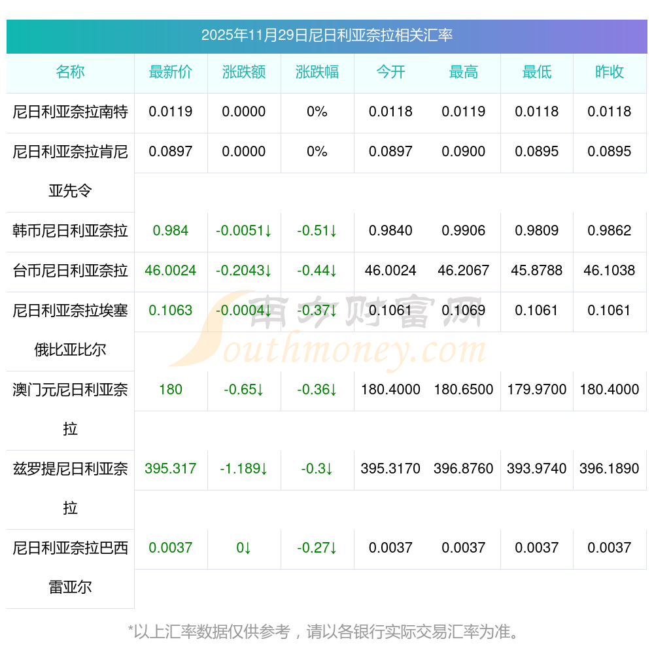654x652 pixels.
Task: Click change percent -0.3↓
Action: tap(317, 469)
